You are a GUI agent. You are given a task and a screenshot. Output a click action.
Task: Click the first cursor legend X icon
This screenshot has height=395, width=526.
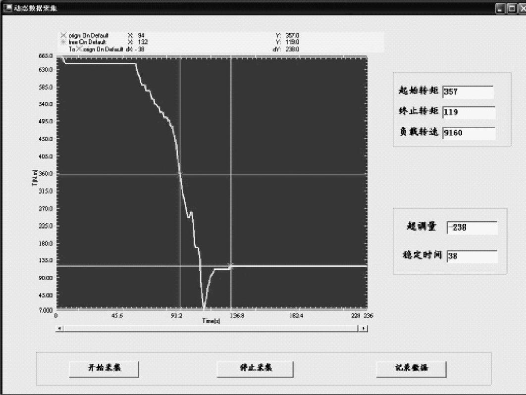[63, 35]
